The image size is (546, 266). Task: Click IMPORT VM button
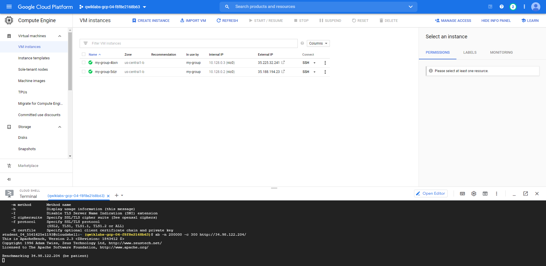193,20
